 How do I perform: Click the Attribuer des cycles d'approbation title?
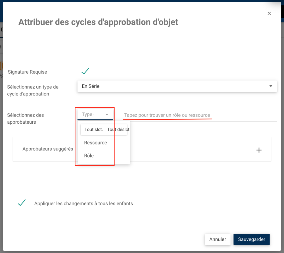[x=98, y=22]
